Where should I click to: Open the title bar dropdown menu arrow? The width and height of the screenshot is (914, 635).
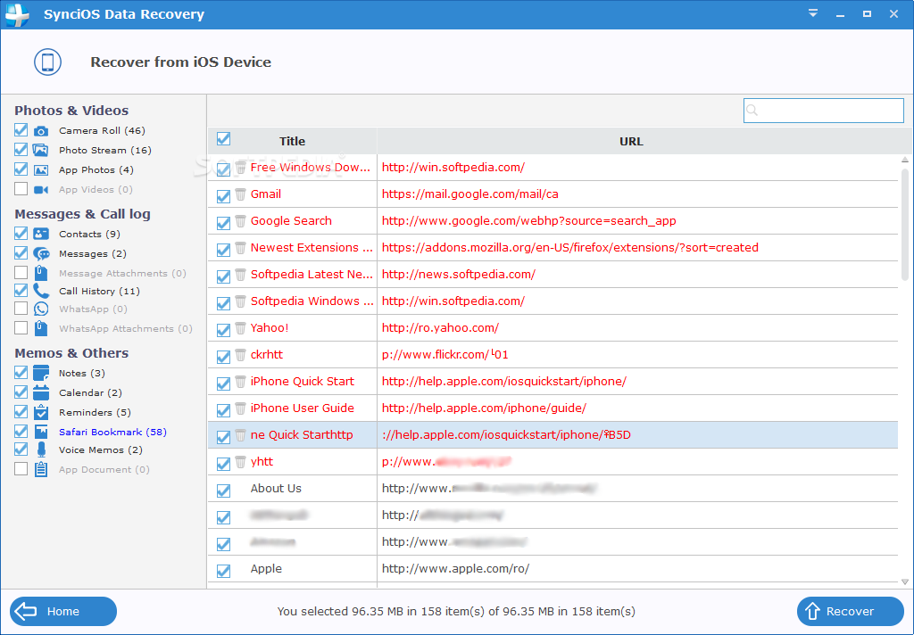tap(812, 13)
